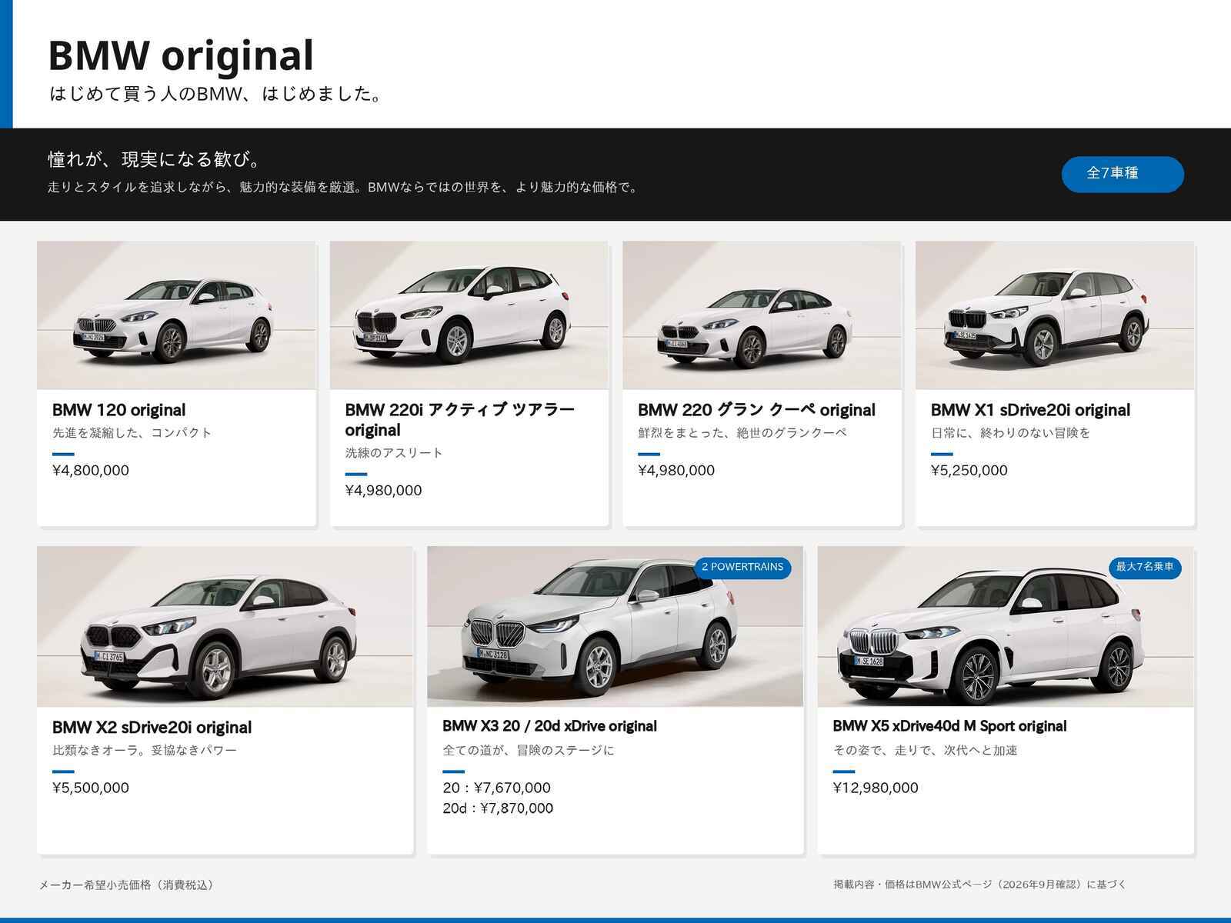Screen dimensions: 1231x923
Task: Select BMW X3 20 / 20d xDrive original title
Action: click(x=549, y=726)
